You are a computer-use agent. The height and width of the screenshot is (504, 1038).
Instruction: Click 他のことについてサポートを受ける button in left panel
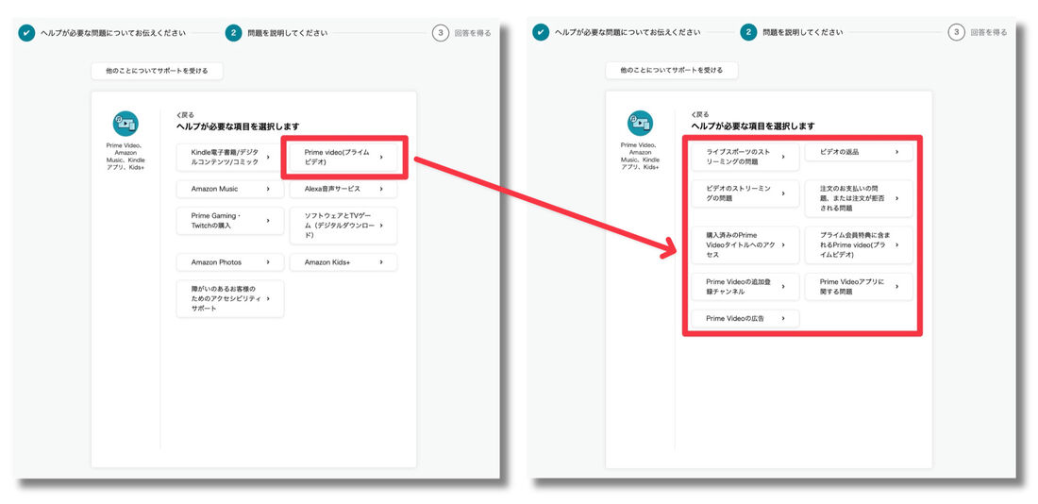pyautogui.click(x=157, y=71)
